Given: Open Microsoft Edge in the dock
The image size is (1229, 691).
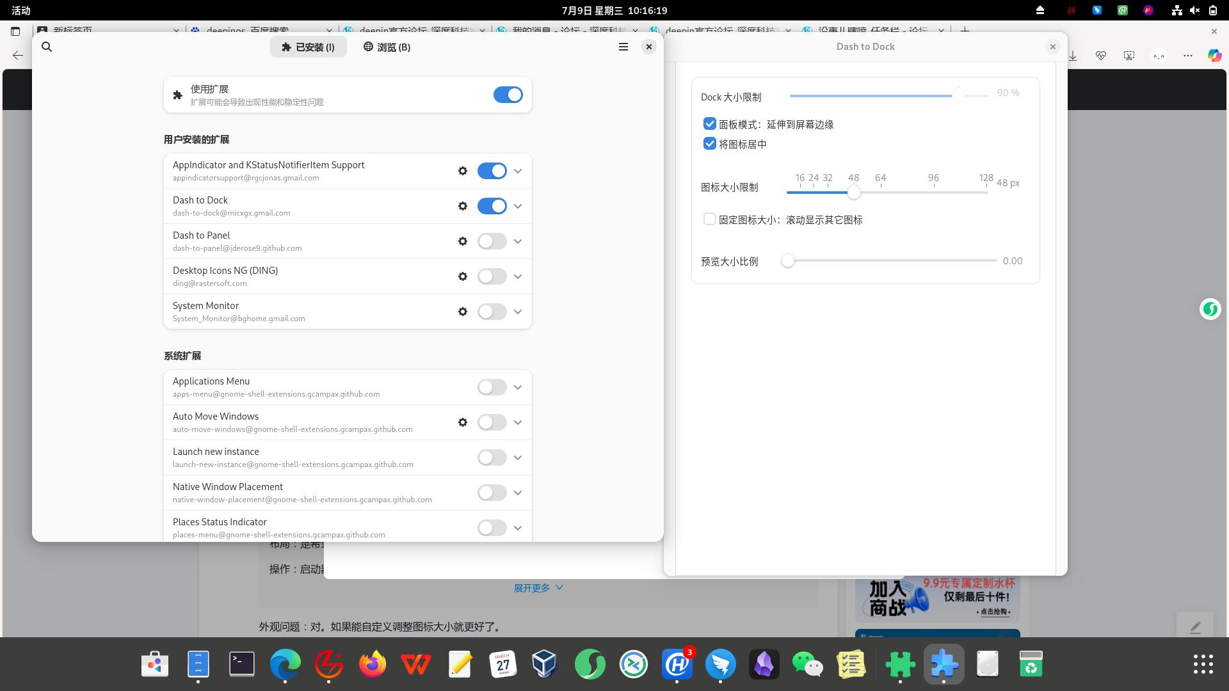Looking at the screenshot, I should point(285,664).
